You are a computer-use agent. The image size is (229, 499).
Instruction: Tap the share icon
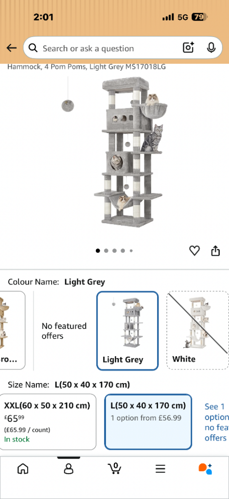tap(215, 251)
